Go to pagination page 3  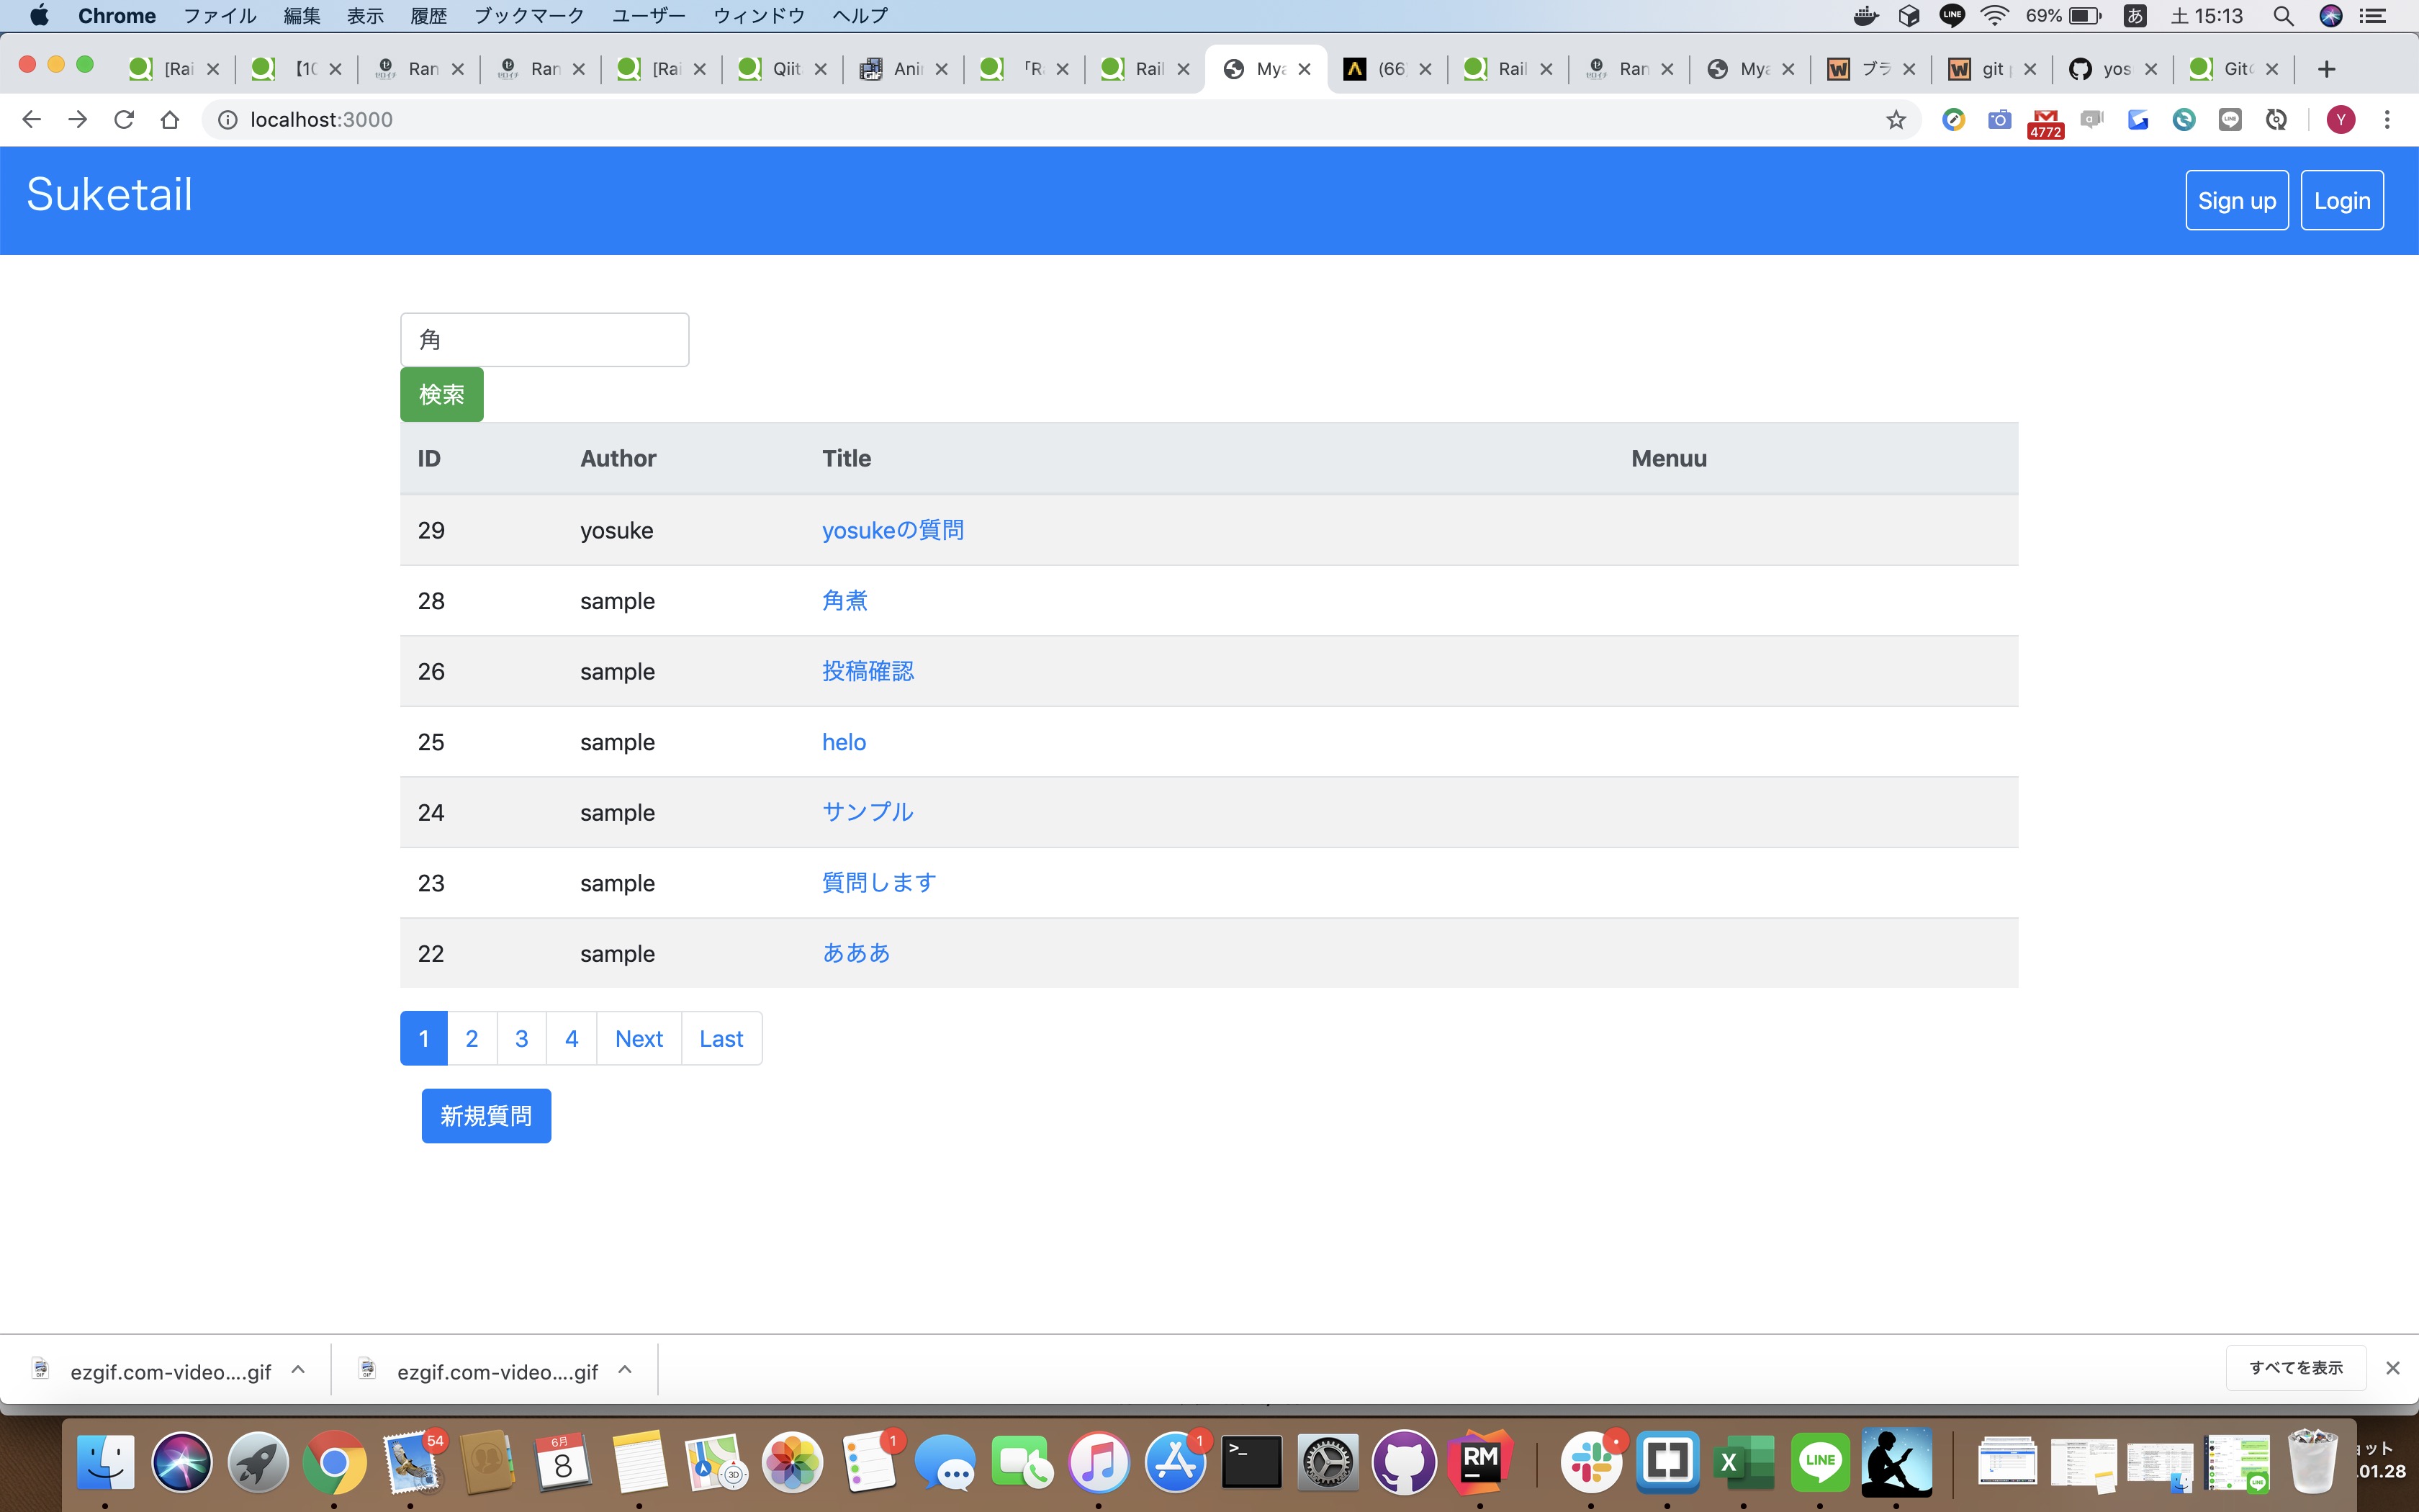click(x=522, y=1038)
